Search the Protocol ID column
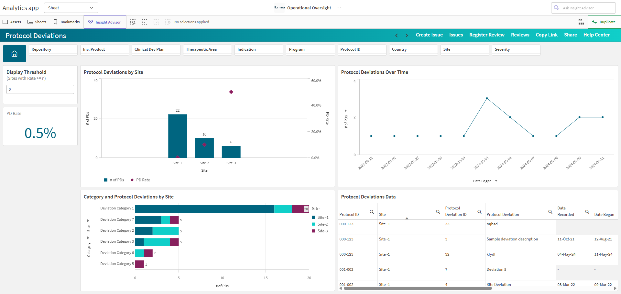Image resolution: width=621 pixels, height=294 pixels. click(372, 212)
